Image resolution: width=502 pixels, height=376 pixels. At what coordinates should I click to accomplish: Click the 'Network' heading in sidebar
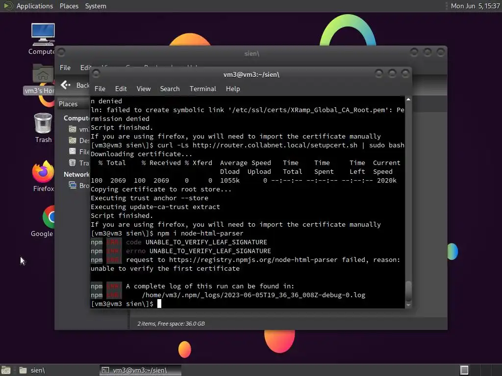[x=76, y=175]
